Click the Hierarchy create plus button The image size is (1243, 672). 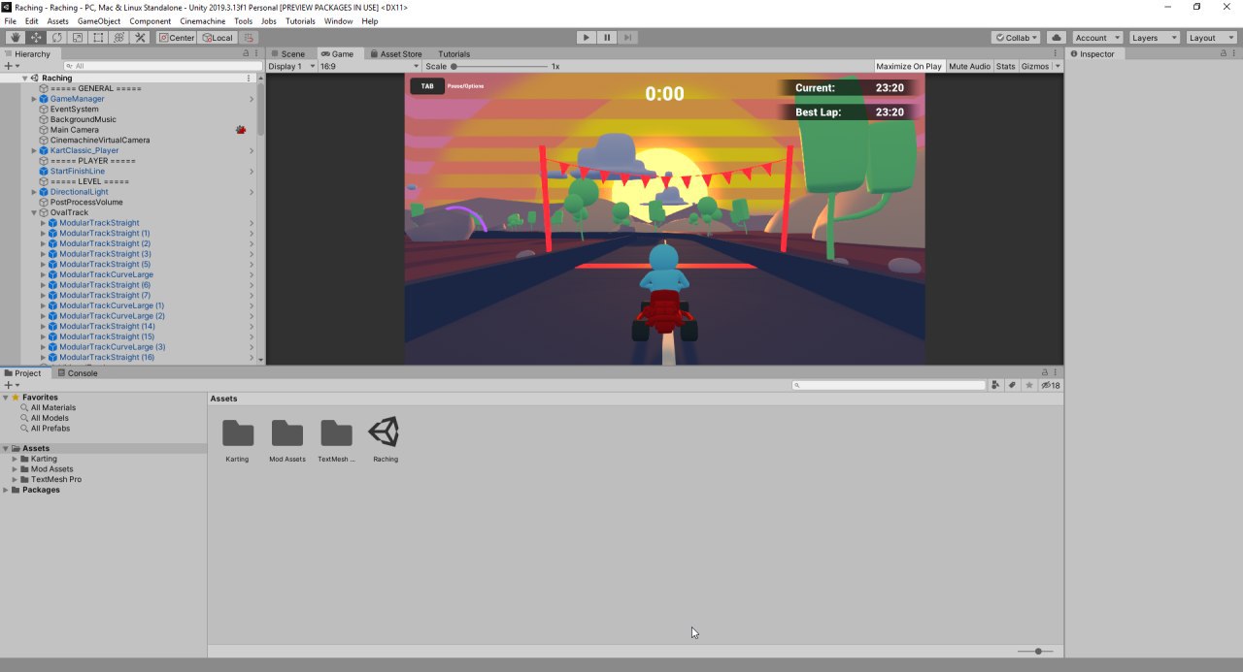[x=8, y=66]
